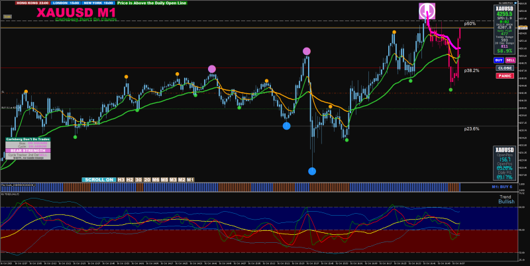Toggle the SCROLL ON switch
This screenshot has width=530, height=266.
[x=99, y=179]
